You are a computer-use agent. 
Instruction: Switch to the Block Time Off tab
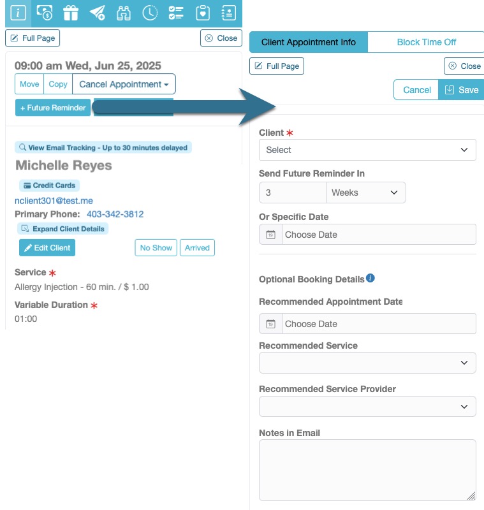(426, 42)
